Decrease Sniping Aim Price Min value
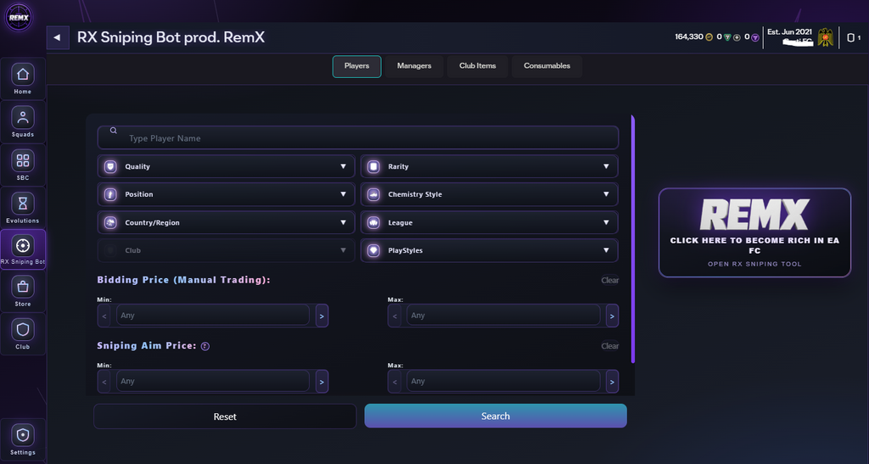This screenshot has width=869, height=464. (104, 382)
